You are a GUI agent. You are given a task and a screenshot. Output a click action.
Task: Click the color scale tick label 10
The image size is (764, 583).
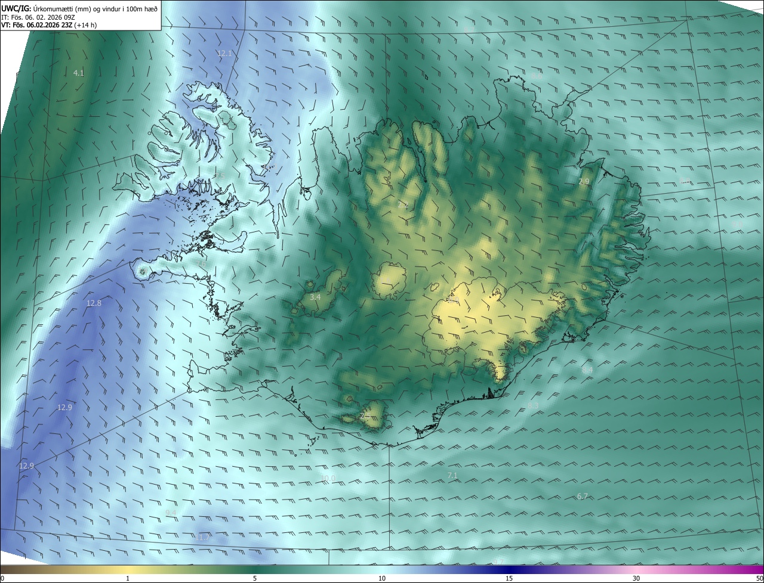tap(382, 578)
